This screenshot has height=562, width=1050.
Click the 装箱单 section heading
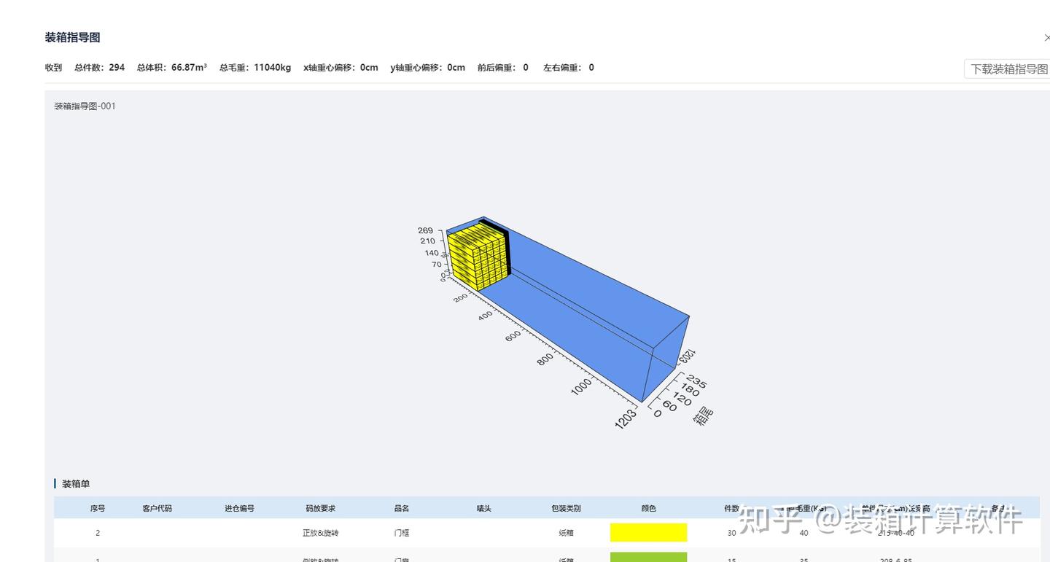(x=76, y=484)
